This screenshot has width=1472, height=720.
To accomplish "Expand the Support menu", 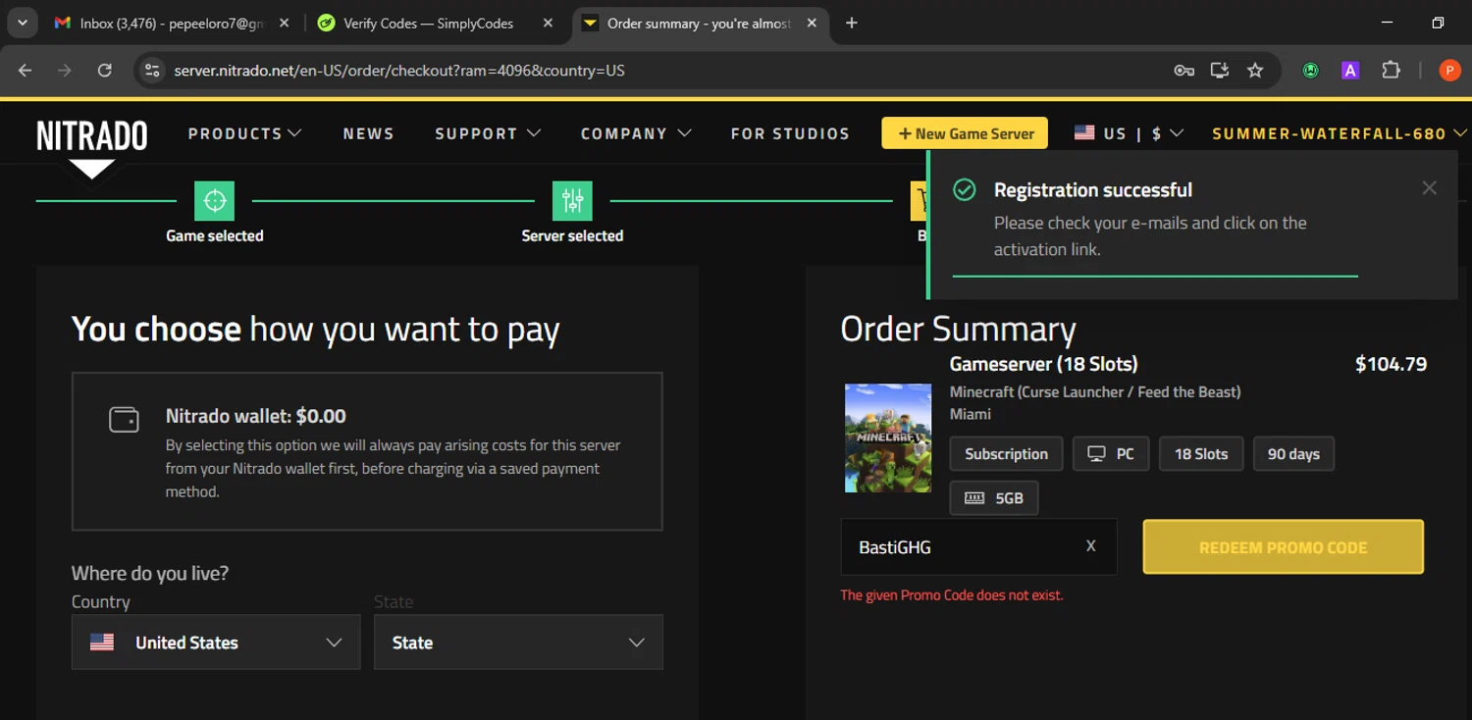I will [x=488, y=133].
